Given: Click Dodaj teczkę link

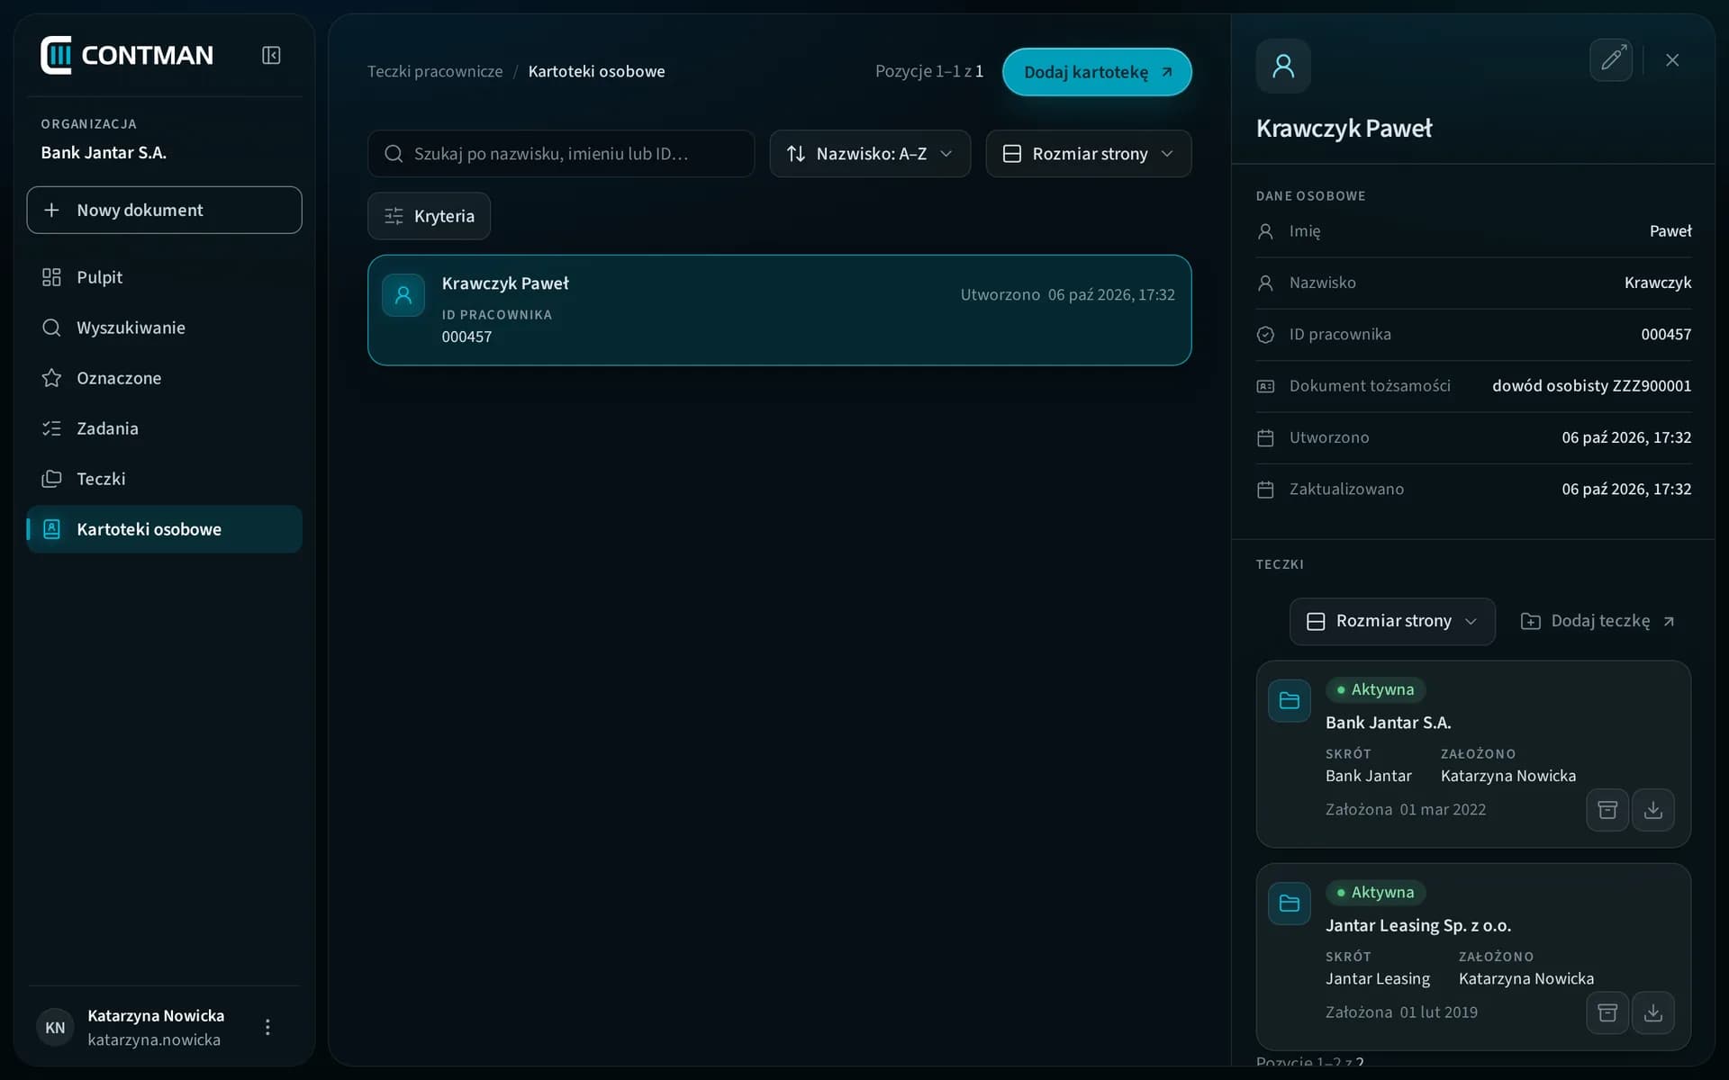Looking at the screenshot, I should pyautogui.click(x=1598, y=621).
